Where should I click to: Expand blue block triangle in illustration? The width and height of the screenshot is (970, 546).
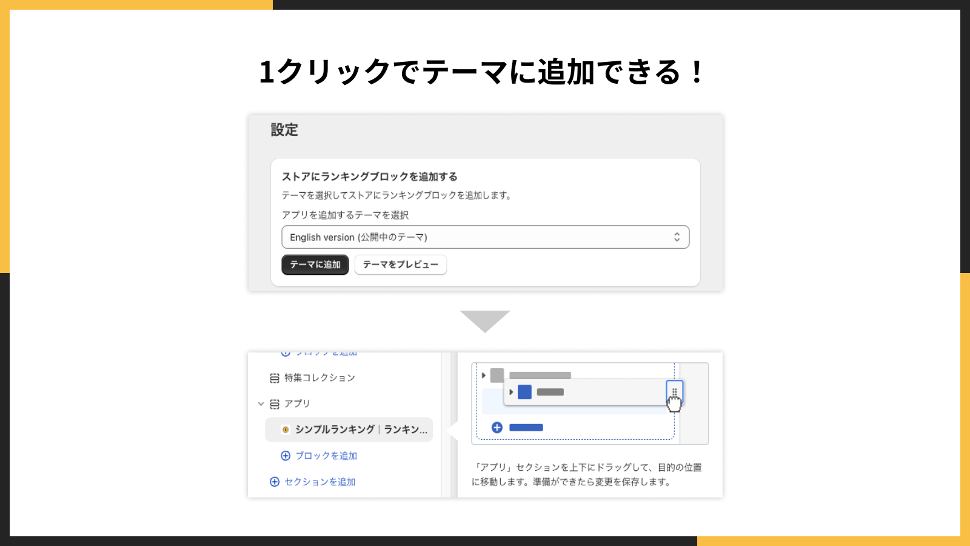pyautogui.click(x=511, y=392)
